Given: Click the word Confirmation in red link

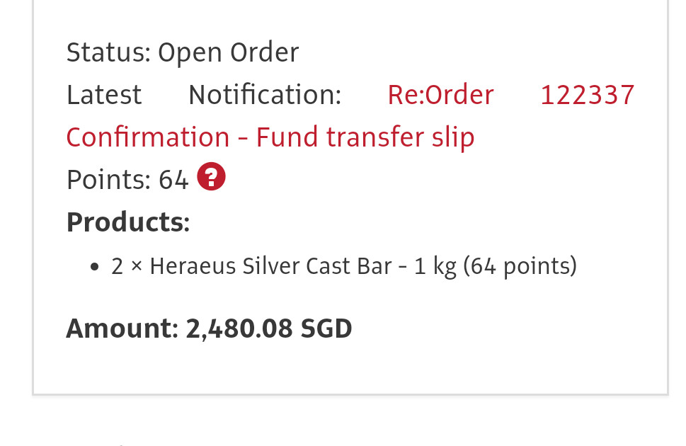Looking at the screenshot, I should 148,137.
